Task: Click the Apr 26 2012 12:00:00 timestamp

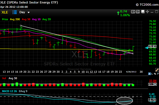Action: [14, 7]
